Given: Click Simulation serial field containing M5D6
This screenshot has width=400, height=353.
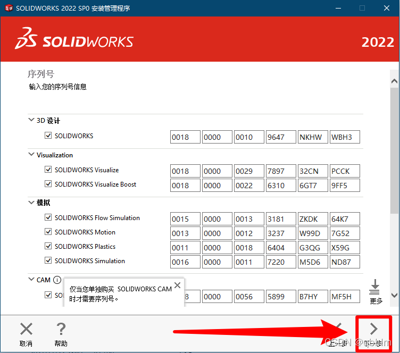Looking at the screenshot, I should point(313,262).
